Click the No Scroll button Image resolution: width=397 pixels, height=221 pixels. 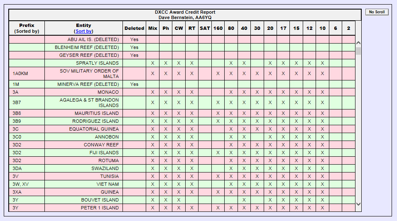click(377, 12)
